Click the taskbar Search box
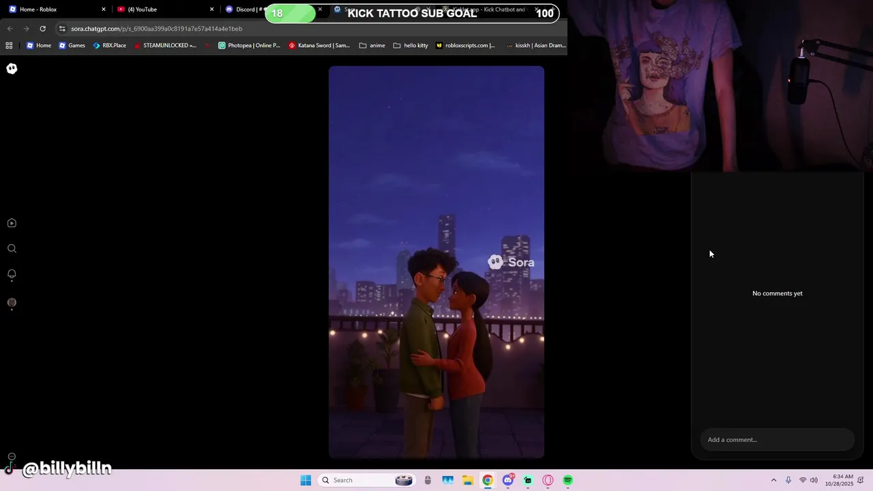The height and width of the screenshot is (491, 873). pos(367,480)
